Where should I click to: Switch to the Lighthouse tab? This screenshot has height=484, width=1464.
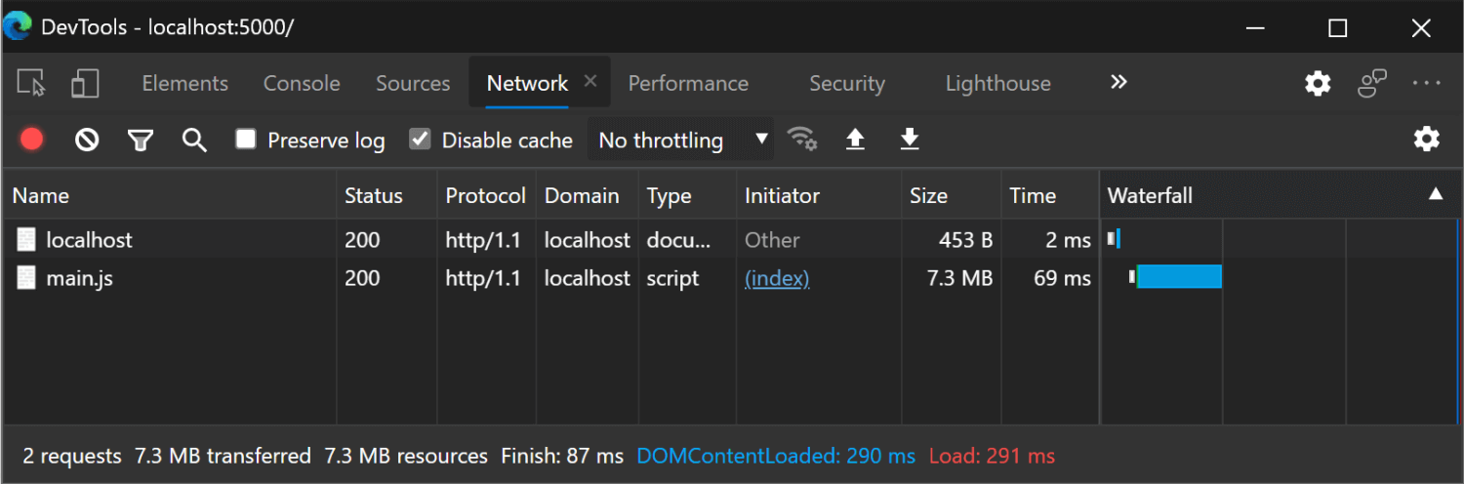(x=997, y=83)
